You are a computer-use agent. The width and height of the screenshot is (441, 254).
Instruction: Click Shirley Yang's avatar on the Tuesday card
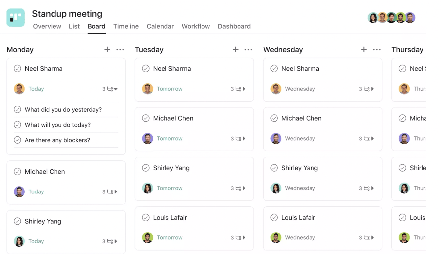[148, 188]
